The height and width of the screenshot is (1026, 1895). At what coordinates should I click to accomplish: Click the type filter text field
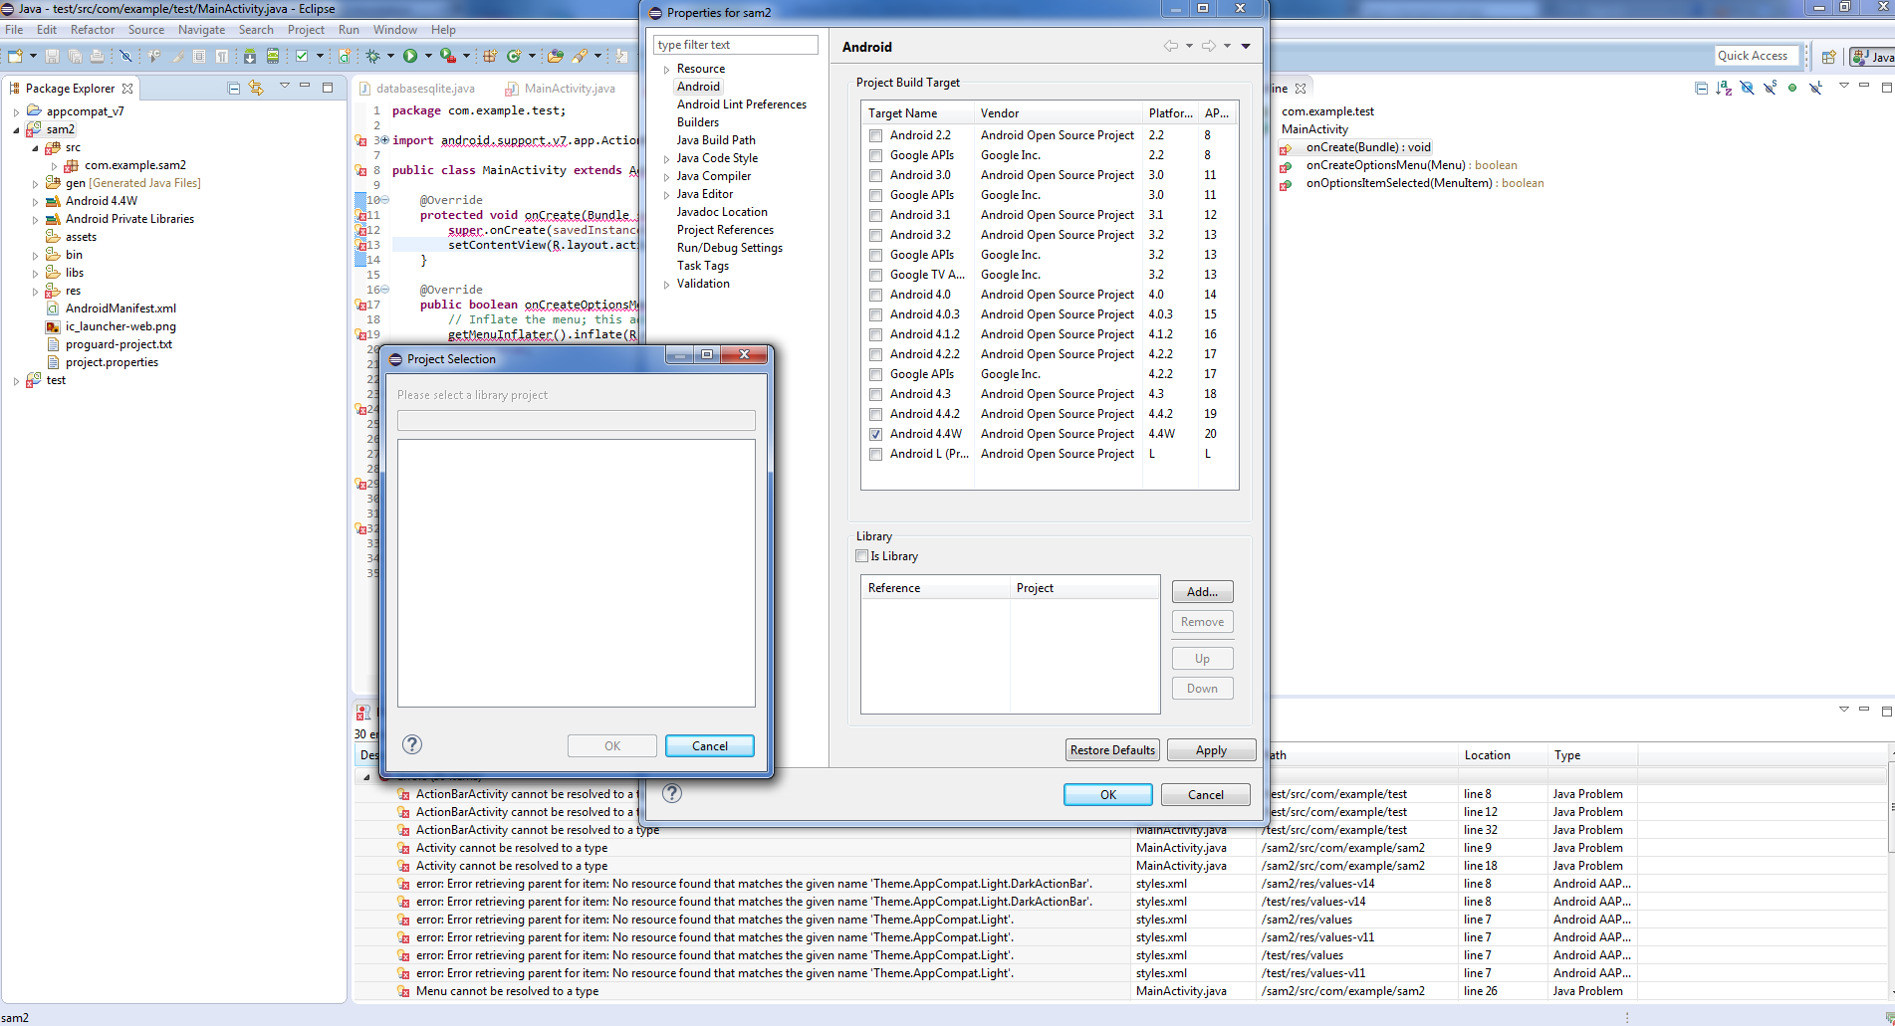click(735, 45)
